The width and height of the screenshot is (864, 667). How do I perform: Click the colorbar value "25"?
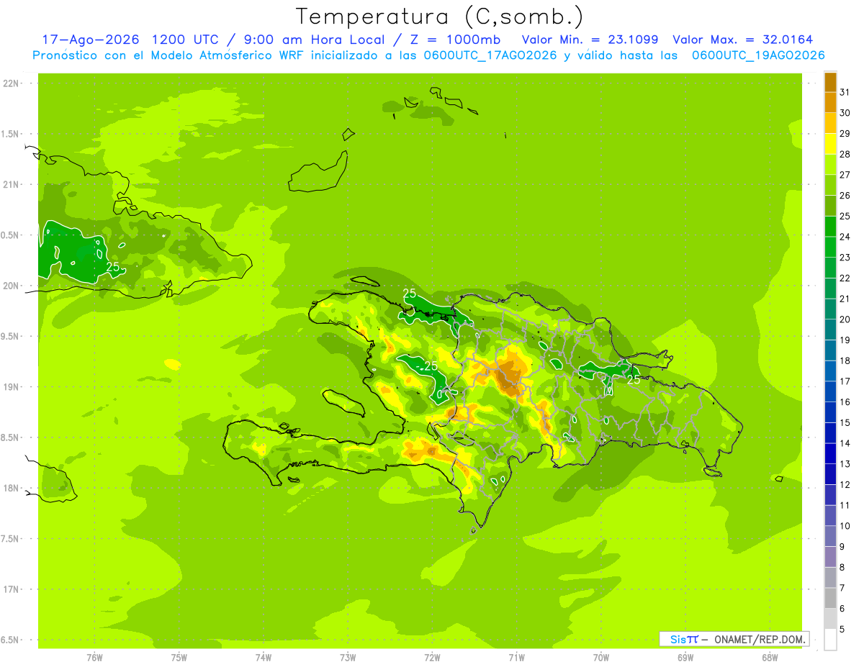click(845, 216)
